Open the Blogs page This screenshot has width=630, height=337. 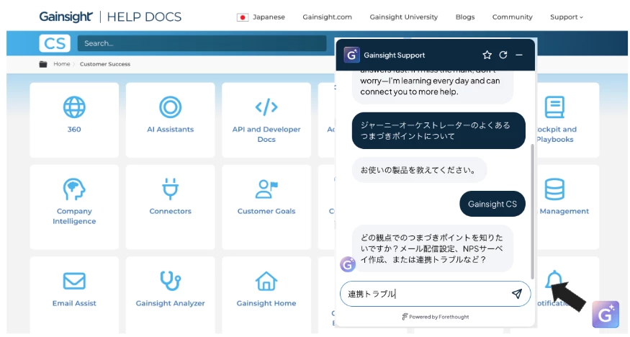[x=465, y=17]
